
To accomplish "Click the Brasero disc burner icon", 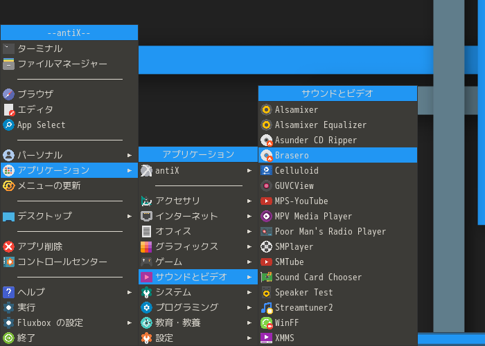I will click(x=266, y=155).
